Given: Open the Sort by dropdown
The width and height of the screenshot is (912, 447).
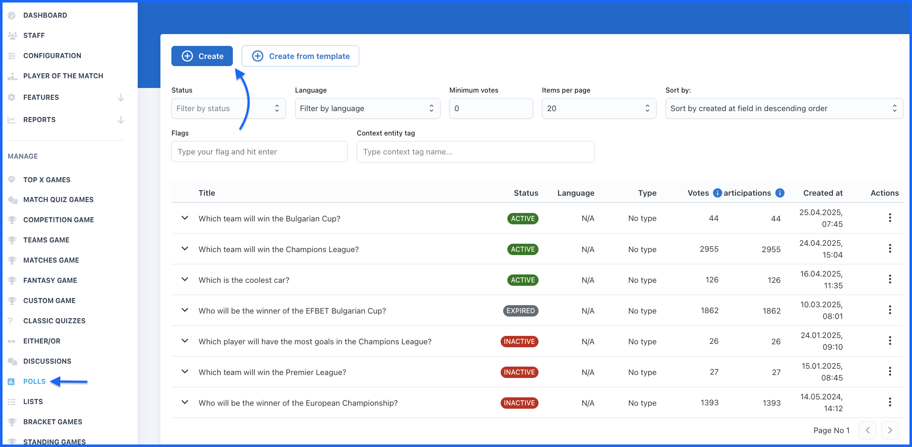Looking at the screenshot, I should pos(784,109).
